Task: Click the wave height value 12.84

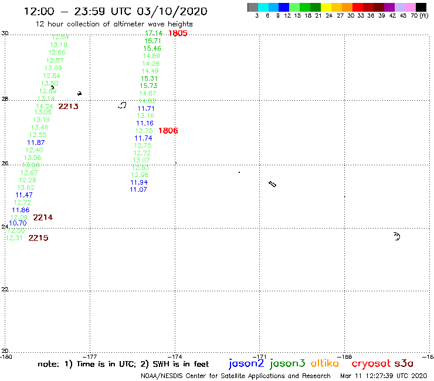Action: point(52,76)
